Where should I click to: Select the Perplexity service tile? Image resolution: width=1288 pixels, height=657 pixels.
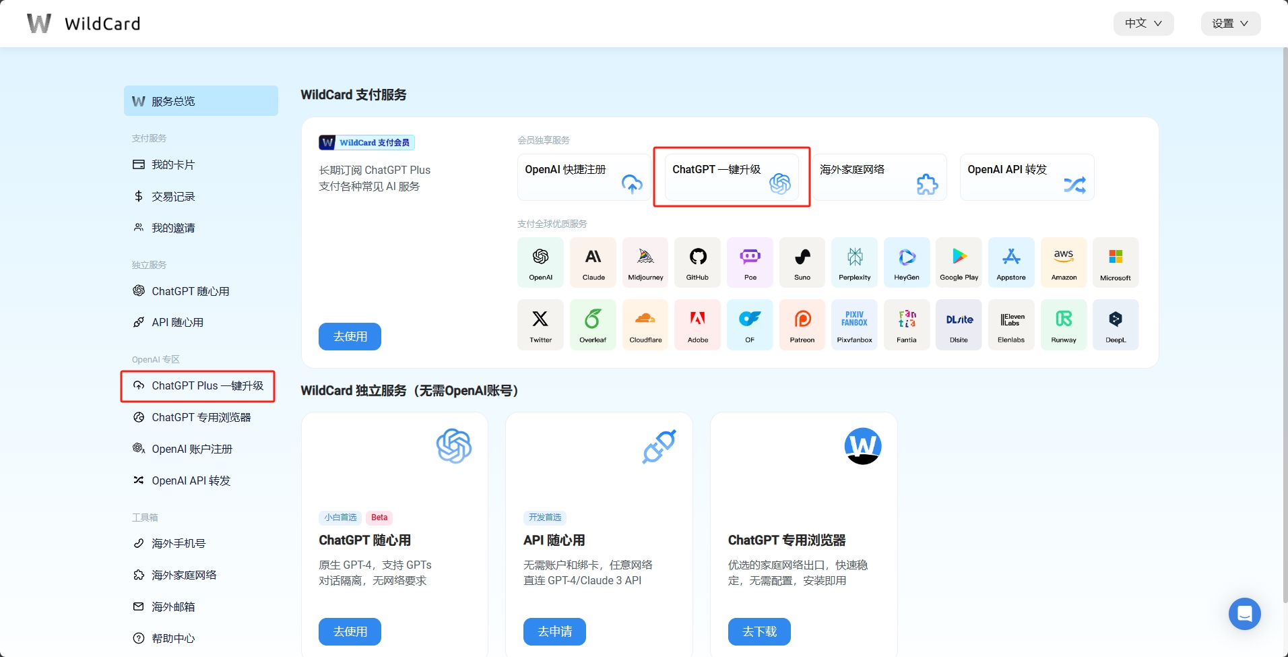[x=854, y=262]
